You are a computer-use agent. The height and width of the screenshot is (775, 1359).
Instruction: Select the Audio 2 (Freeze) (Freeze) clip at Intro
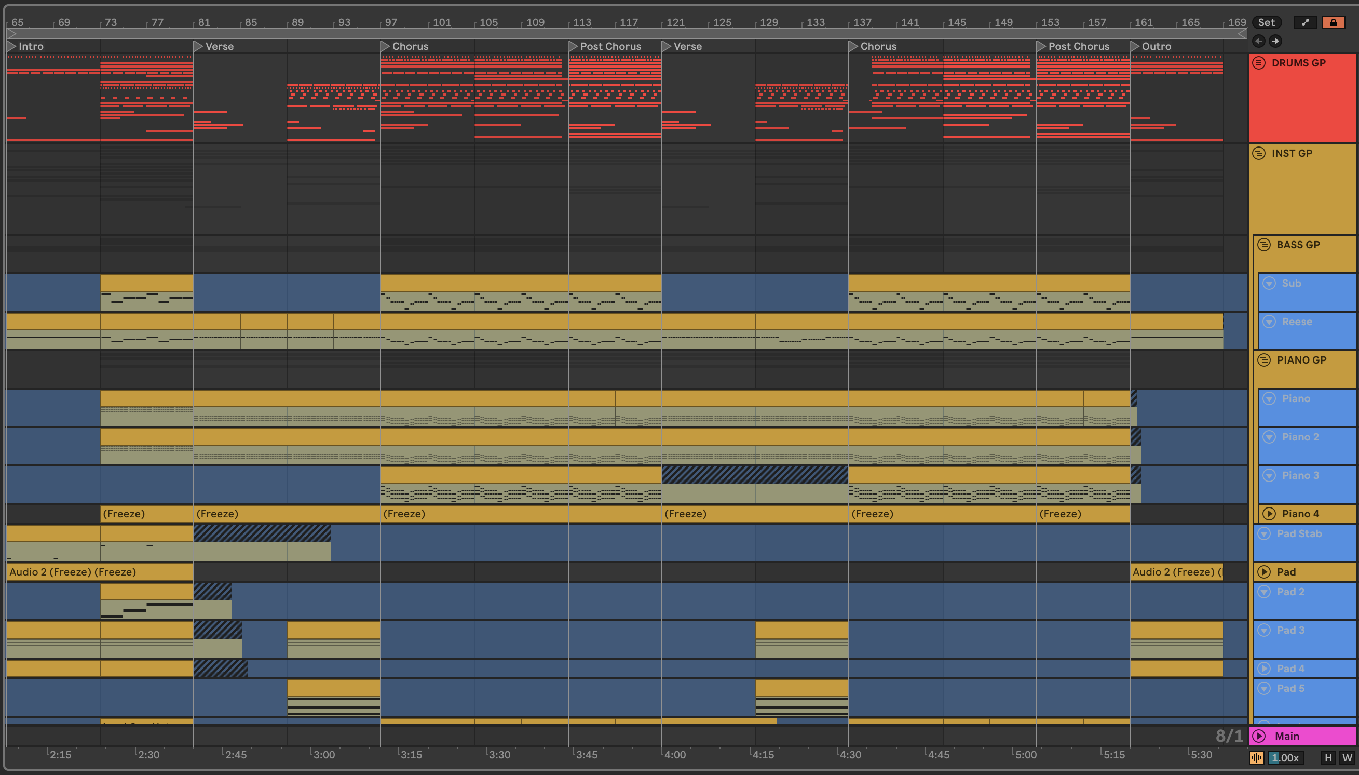100,572
